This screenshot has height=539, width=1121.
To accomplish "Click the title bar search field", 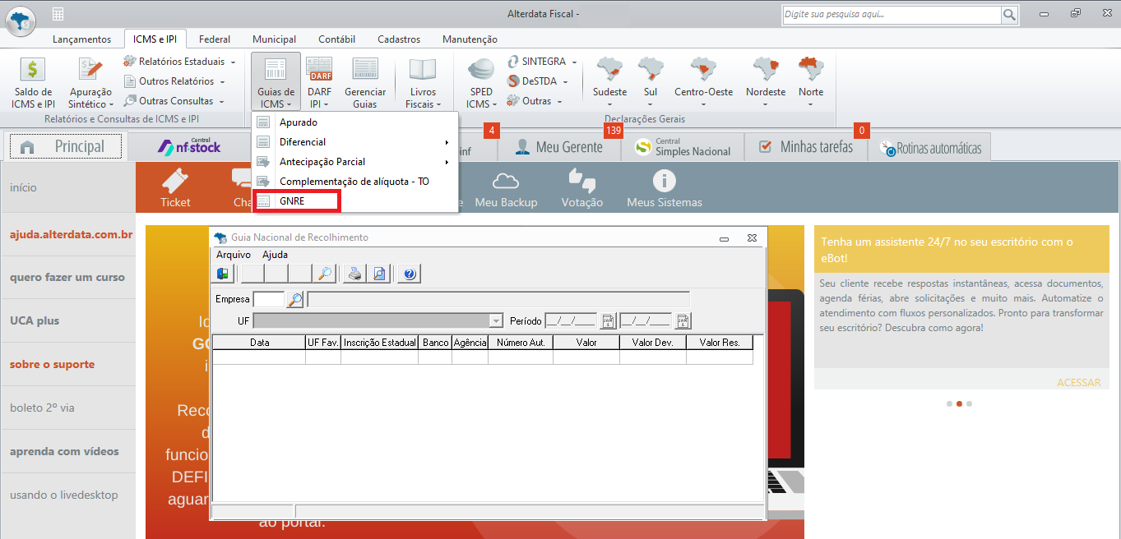I will pos(892,15).
